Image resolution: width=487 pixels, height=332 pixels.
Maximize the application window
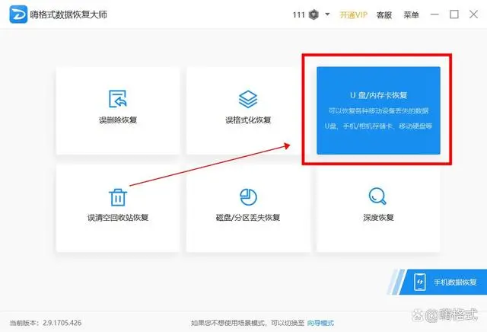pos(454,14)
